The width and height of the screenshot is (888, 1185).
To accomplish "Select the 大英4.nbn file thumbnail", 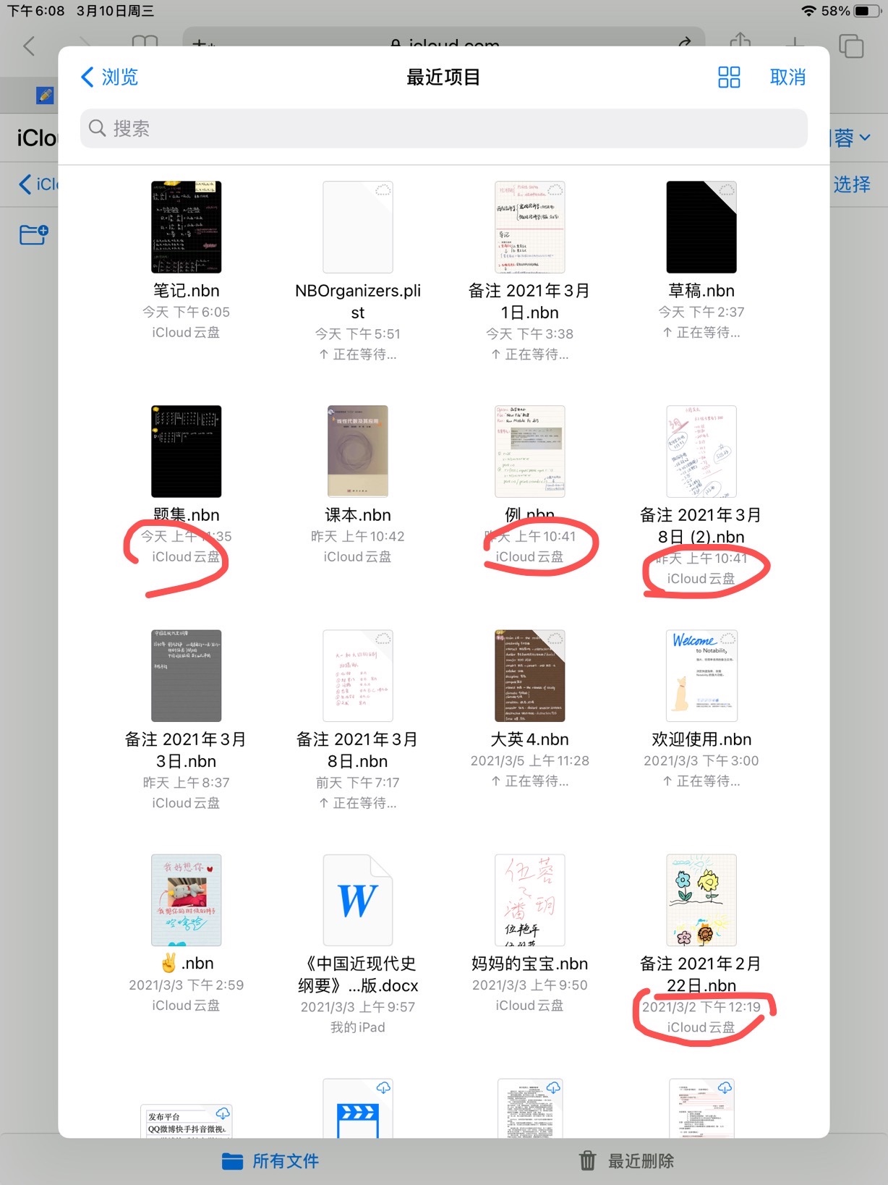I will click(x=530, y=676).
